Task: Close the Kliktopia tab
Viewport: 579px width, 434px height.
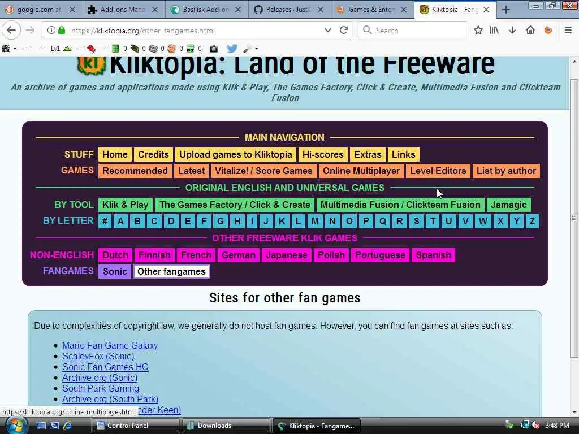Action: [x=486, y=10]
